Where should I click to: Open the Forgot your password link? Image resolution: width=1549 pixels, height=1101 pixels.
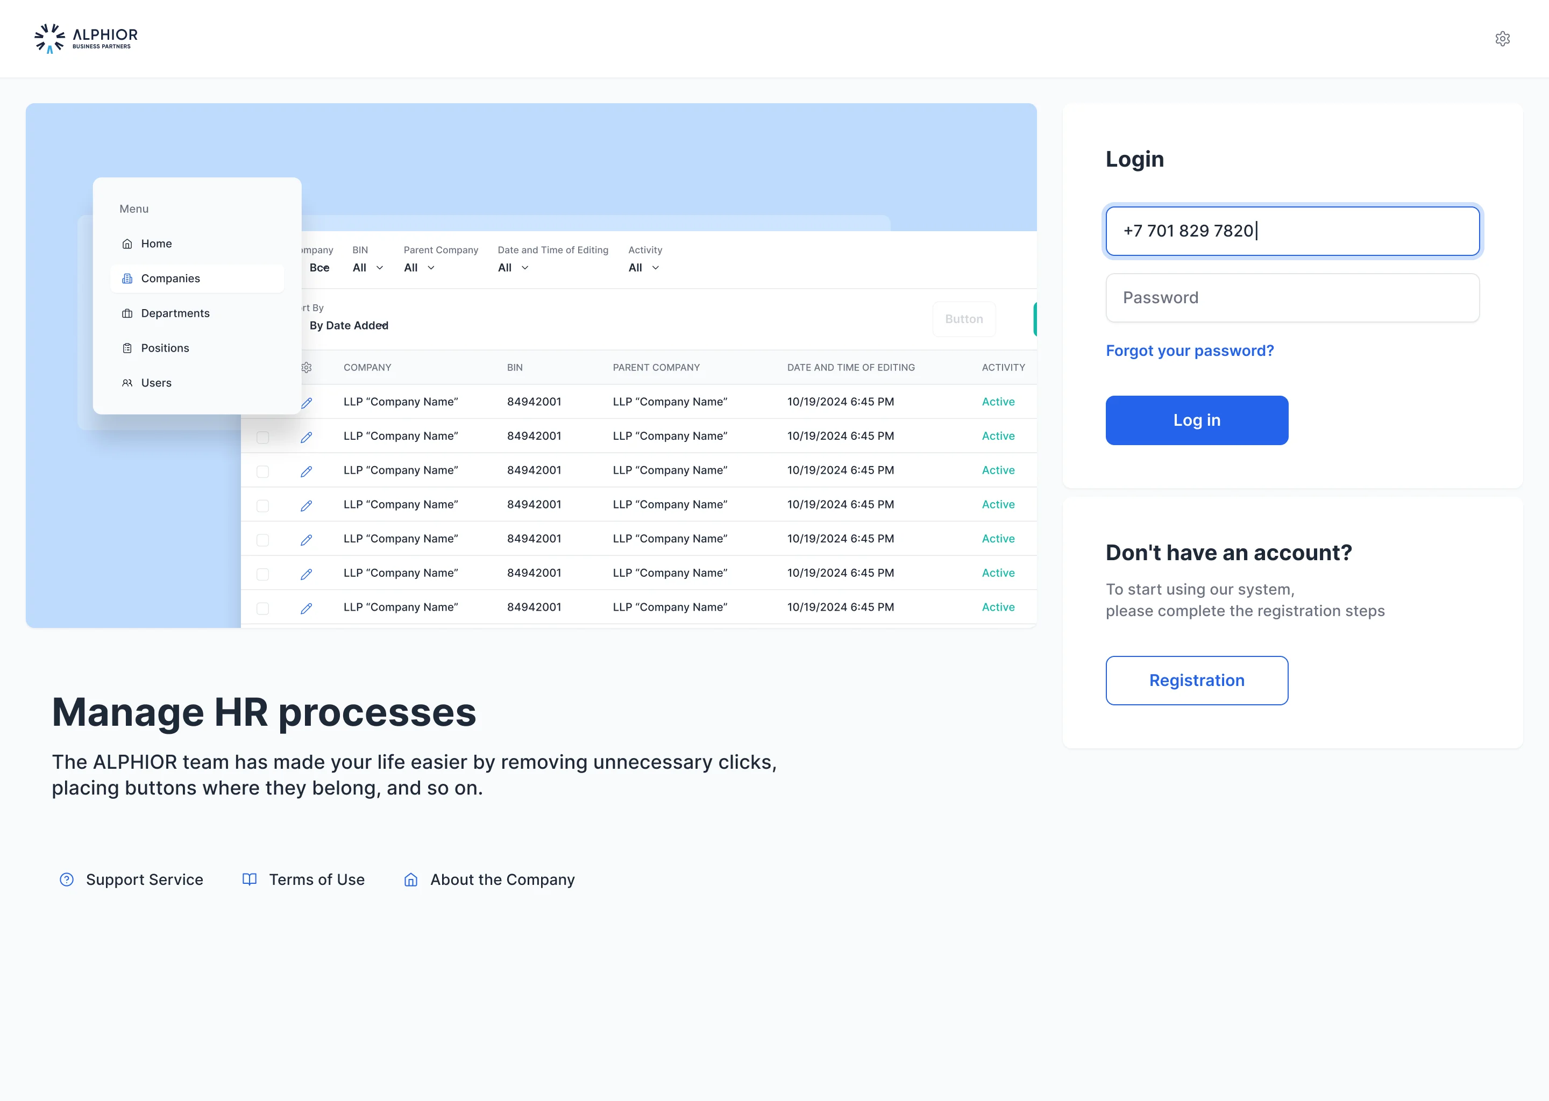tap(1190, 351)
